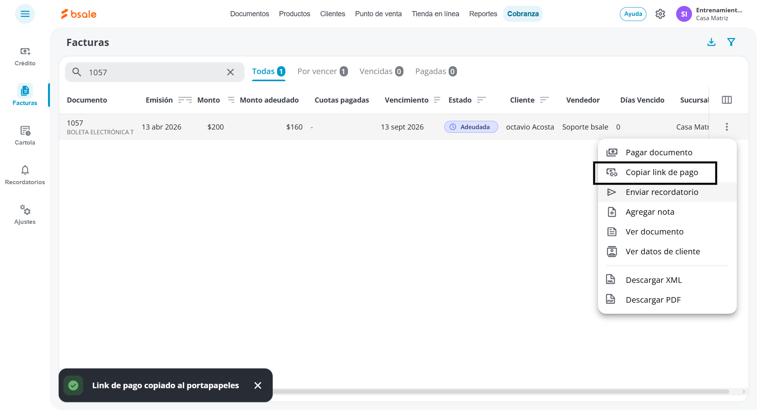
Task: Open the settings gear in header
Action: [660, 14]
